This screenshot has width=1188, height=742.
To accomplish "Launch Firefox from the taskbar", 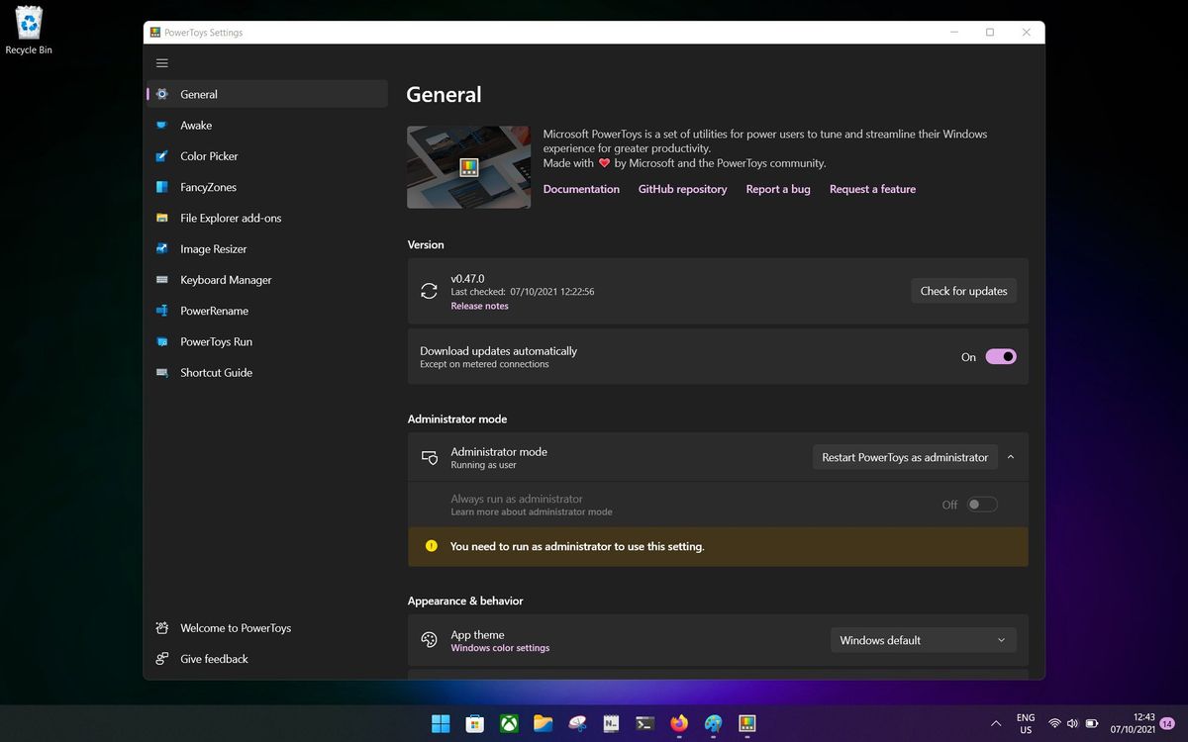I will point(679,723).
